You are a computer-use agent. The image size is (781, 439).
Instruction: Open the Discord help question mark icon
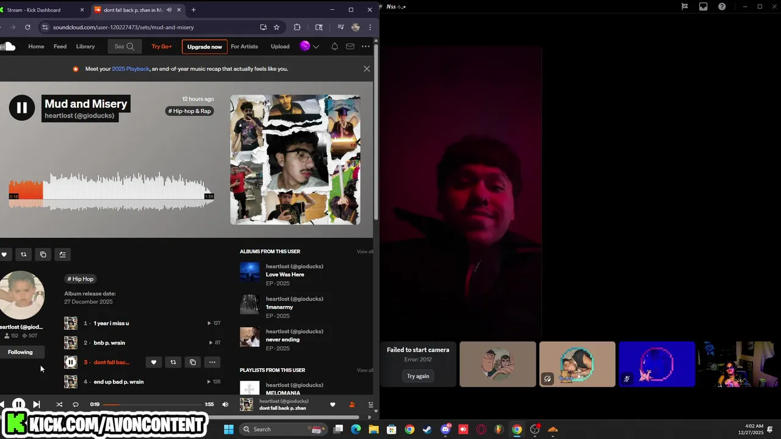click(722, 7)
